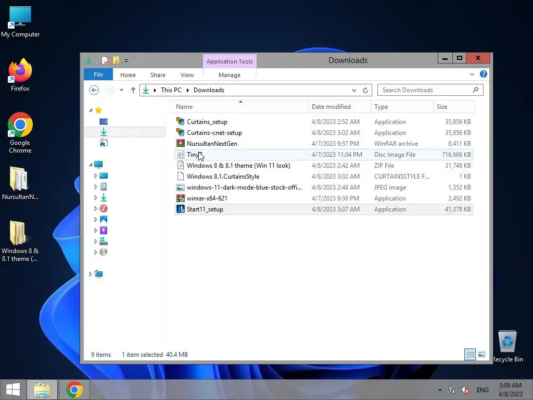Switch to the Home ribbon tab

tap(128, 75)
